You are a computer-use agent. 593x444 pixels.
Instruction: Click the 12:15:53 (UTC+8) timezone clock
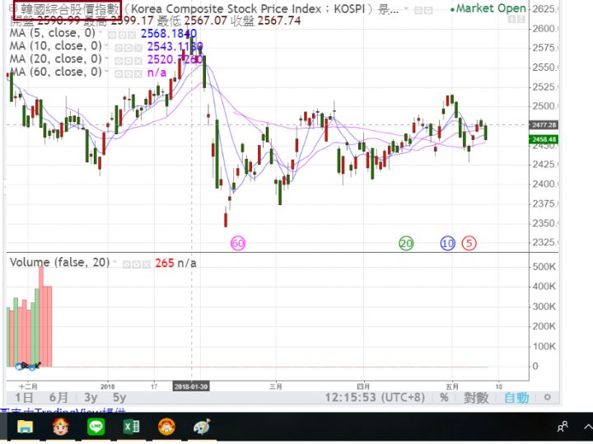pos(375,398)
